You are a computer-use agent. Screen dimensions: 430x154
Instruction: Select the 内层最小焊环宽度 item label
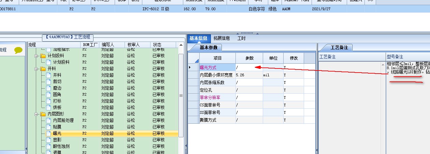pos(216,75)
